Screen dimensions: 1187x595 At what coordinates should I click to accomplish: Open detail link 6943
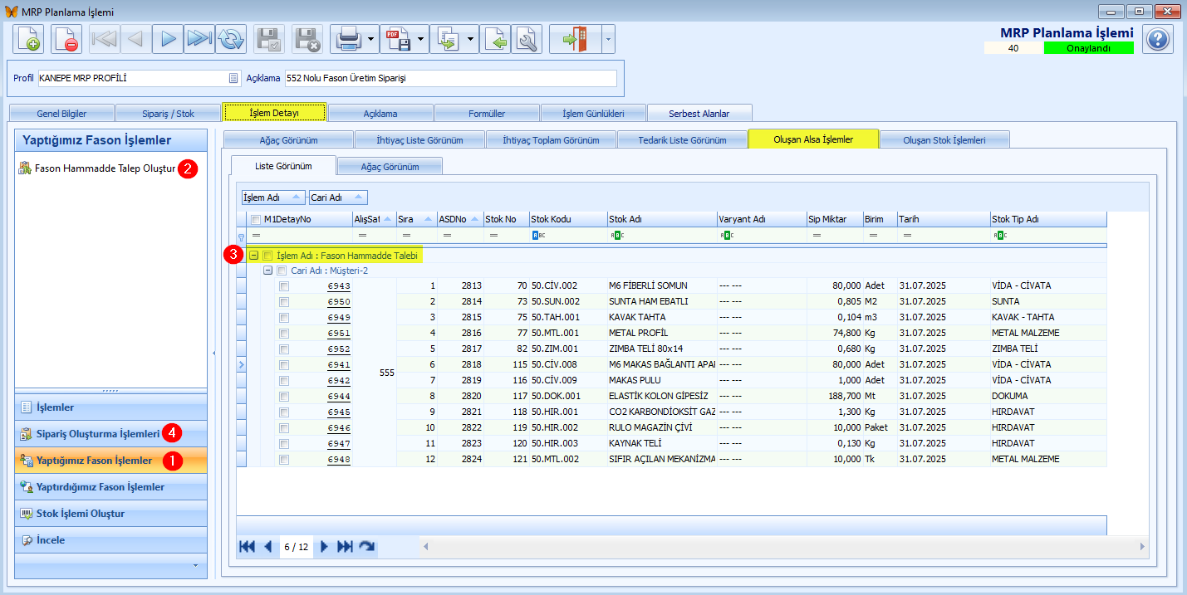click(339, 285)
